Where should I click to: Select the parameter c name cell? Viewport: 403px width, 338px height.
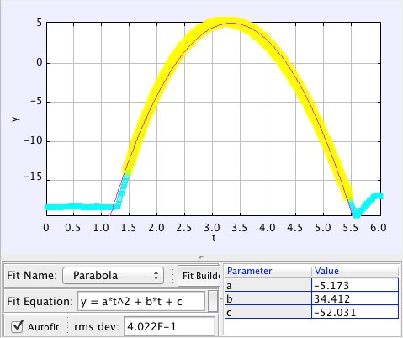tap(268, 312)
